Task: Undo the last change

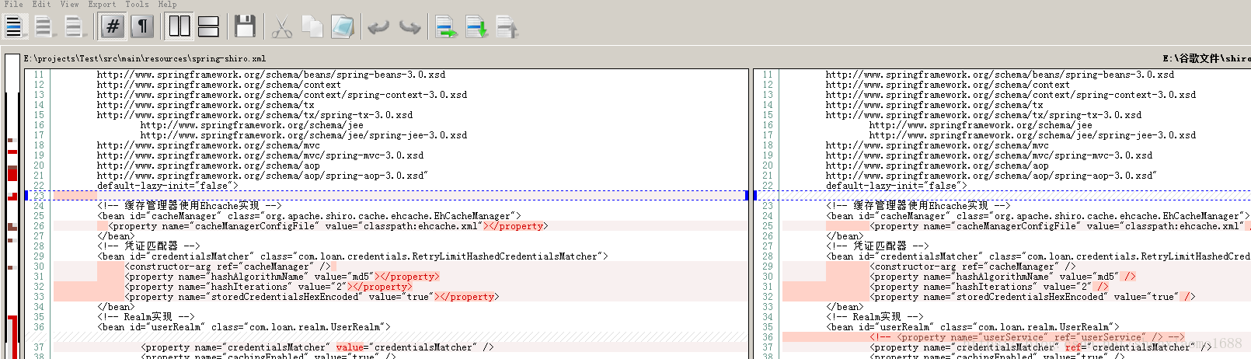Action: click(x=378, y=27)
